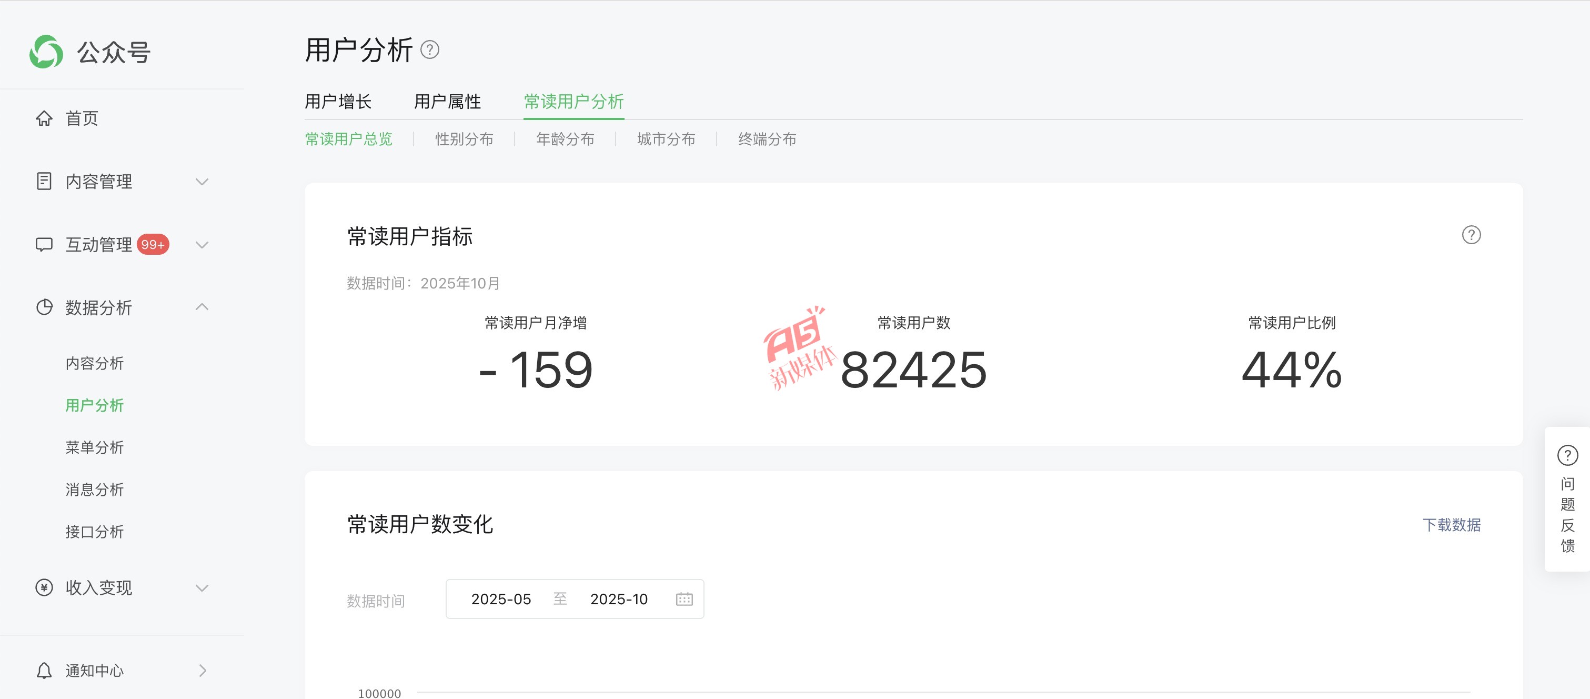The height and width of the screenshot is (699, 1590).
Task: Expand the 内容管理 menu chevron
Action: pos(202,182)
